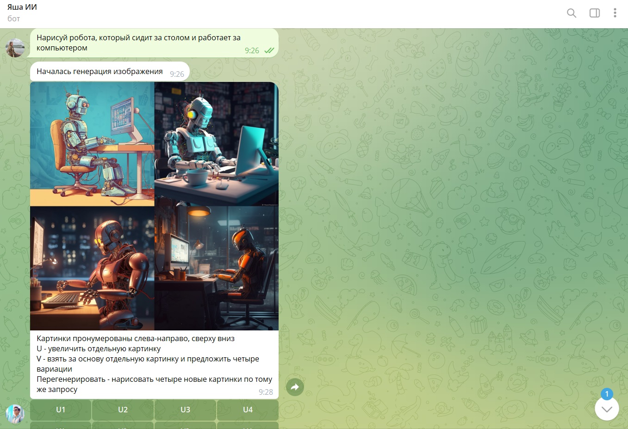Select the 'Началась генерация изображения' message
The height and width of the screenshot is (429, 628).
pos(99,72)
